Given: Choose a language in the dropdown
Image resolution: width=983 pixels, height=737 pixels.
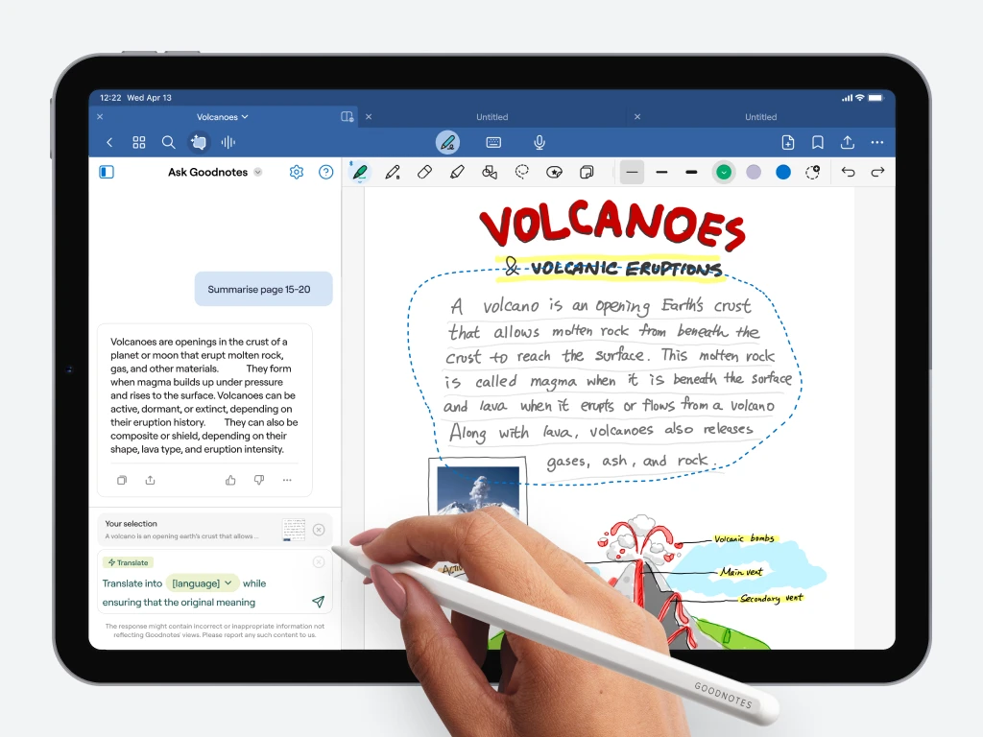Looking at the screenshot, I should coord(202,583).
